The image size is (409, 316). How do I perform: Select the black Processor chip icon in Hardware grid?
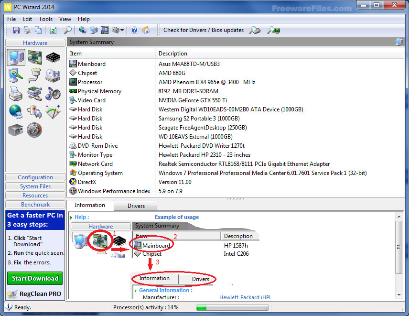(x=53, y=57)
